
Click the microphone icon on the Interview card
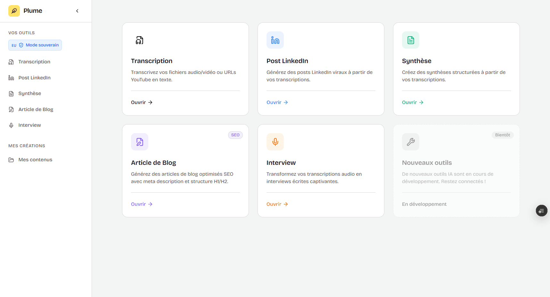(275, 142)
